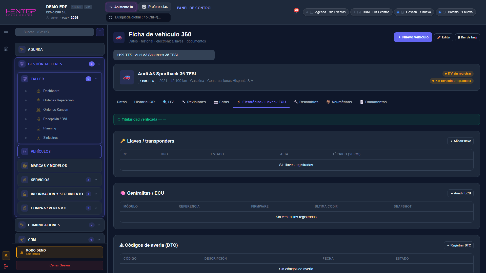Click Cerrar Sesión button

(x=59, y=265)
